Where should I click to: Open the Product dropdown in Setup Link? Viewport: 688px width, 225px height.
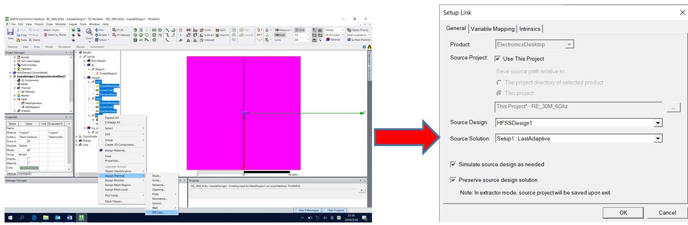(x=569, y=45)
